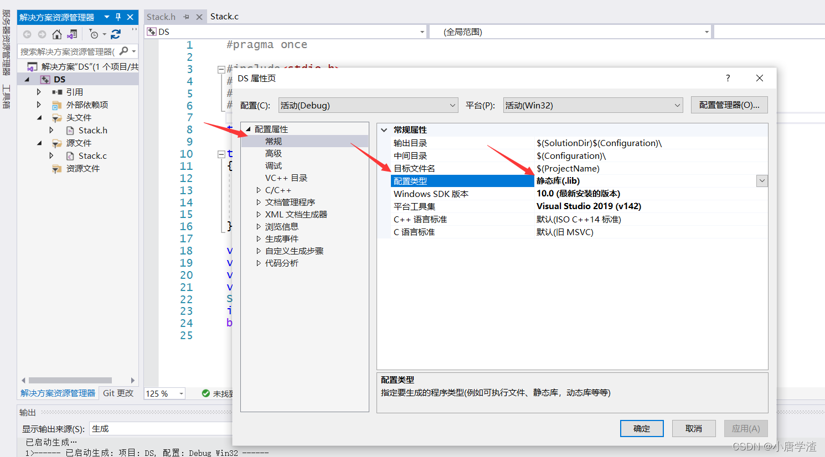Expand the 生成事件 node
825x457 pixels.
(259, 238)
